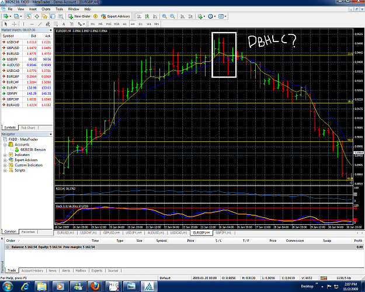Image resolution: width=365 pixels, height=292 pixels.
Task: Switch timeframe to M15
Action: pos(109,24)
